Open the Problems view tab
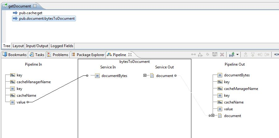This screenshot has width=279, height=138. coord(58,55)
